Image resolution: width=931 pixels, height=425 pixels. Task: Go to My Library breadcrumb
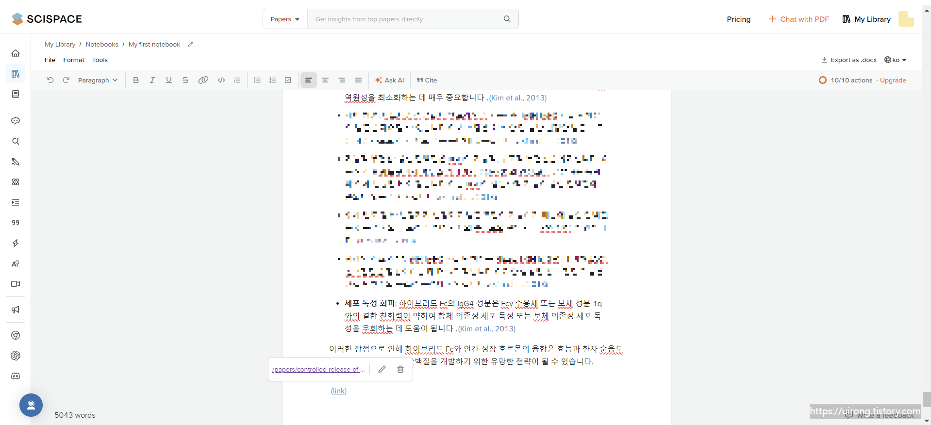[60, 44]
